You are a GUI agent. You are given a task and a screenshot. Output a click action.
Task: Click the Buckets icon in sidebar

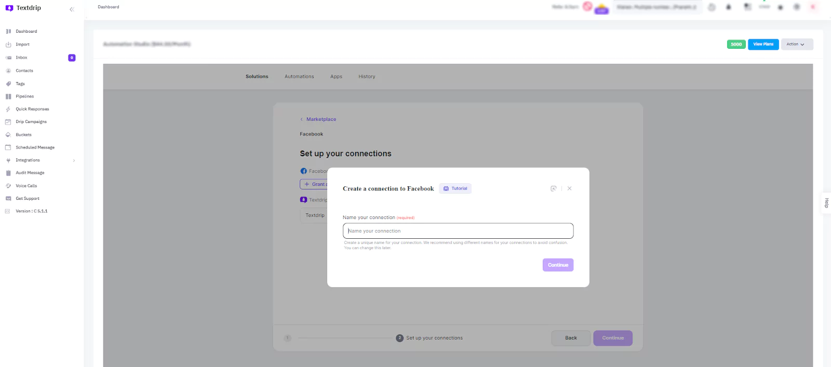click(8, 135)
